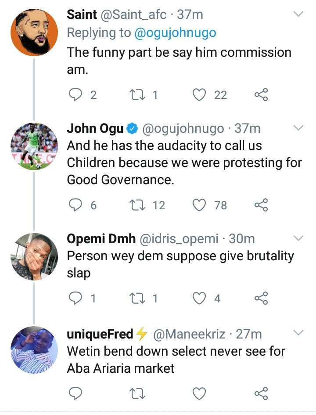
Task: Like Saint's tweet with 22 likes
Action: click(x=200, y=95)
